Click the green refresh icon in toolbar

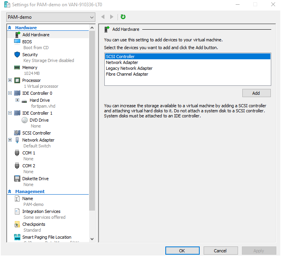tap(123, 17)
